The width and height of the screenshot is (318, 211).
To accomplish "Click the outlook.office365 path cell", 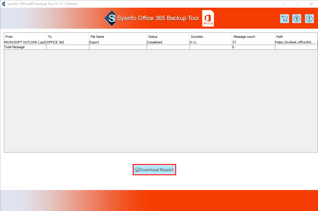I will click(x=296, y=42).
